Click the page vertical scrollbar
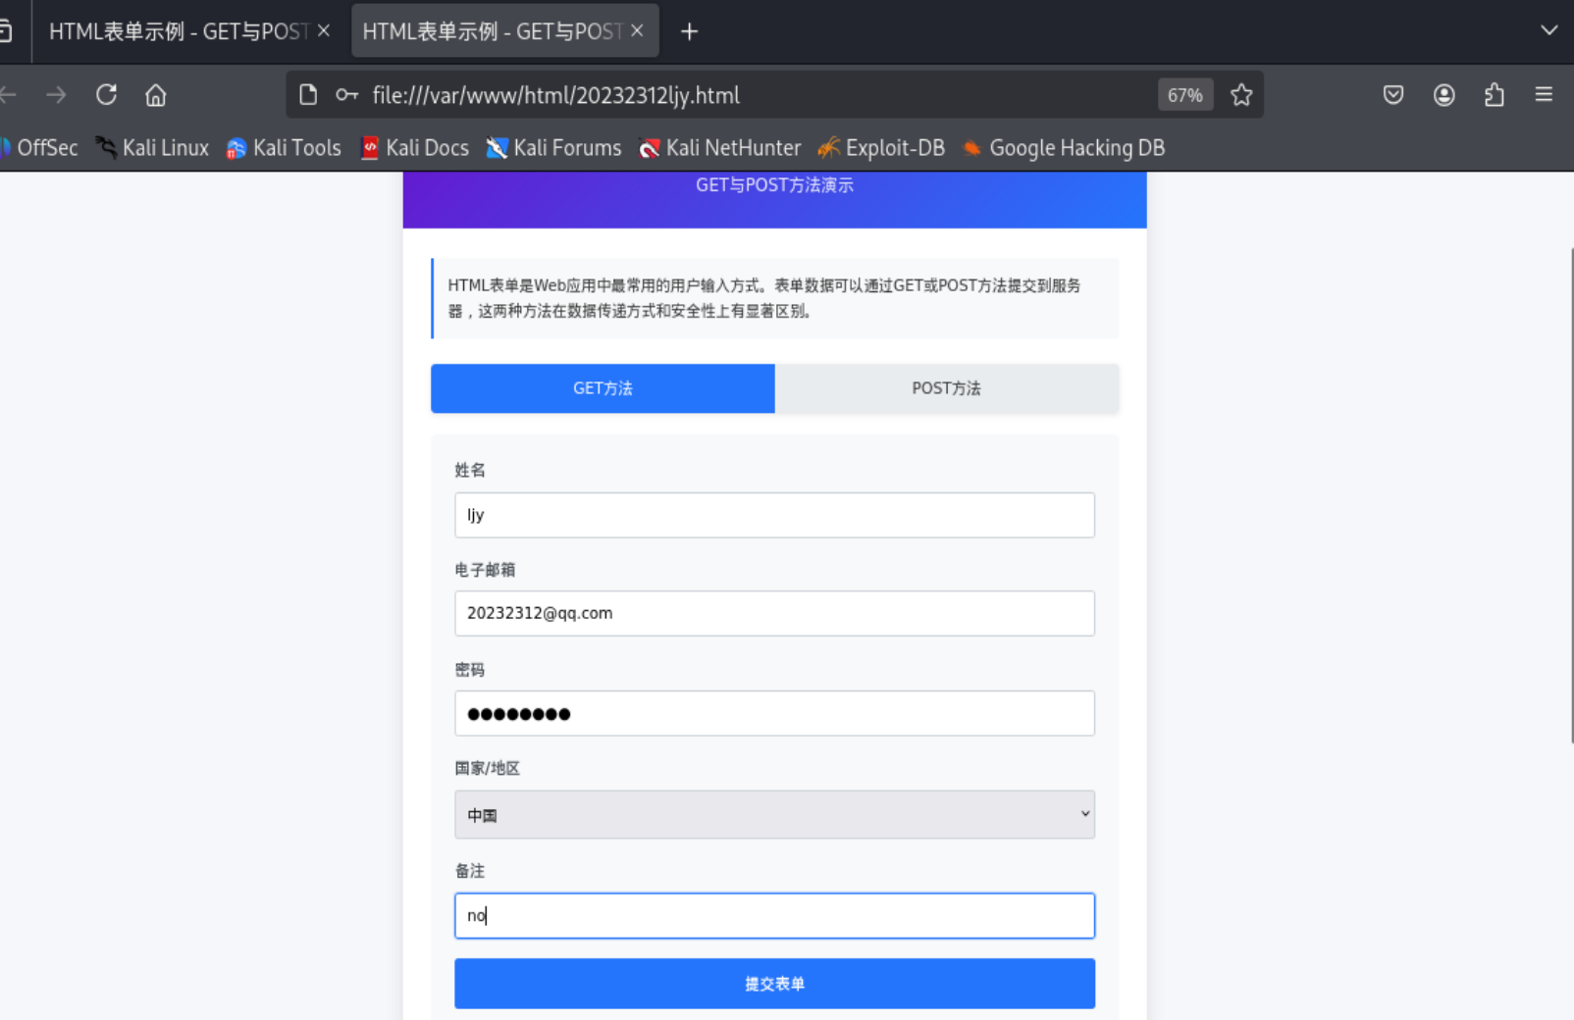Screen dimensions: 1574x1020 click(1570, 495)
